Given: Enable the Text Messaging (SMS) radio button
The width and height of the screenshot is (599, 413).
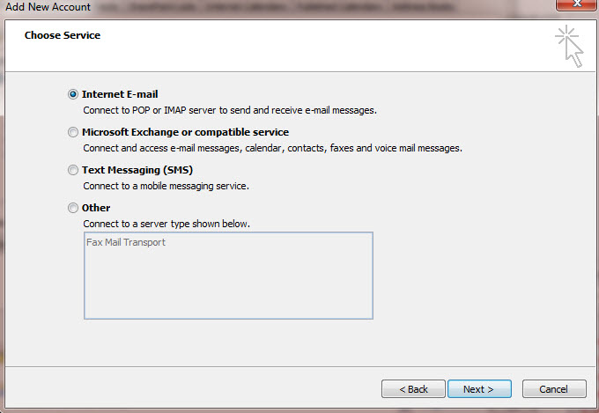Looking at the screenshot, I should (72, 170).
